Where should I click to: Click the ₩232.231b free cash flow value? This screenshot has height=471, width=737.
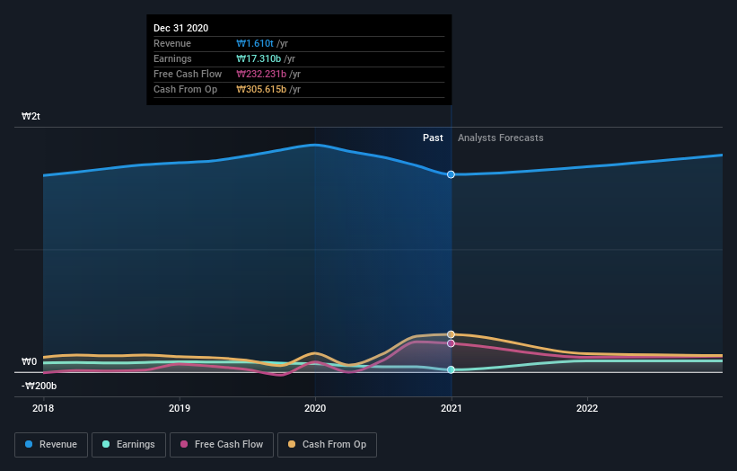point(261,74)
